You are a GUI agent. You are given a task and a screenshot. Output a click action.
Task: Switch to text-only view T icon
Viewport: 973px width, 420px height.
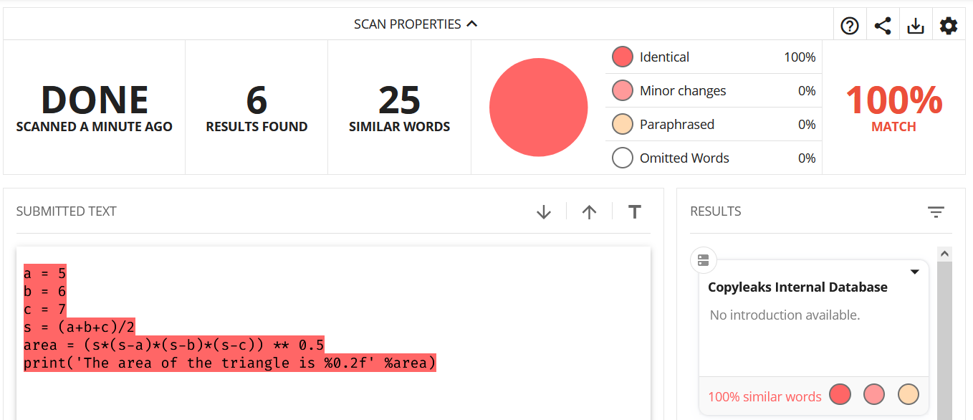634,212
